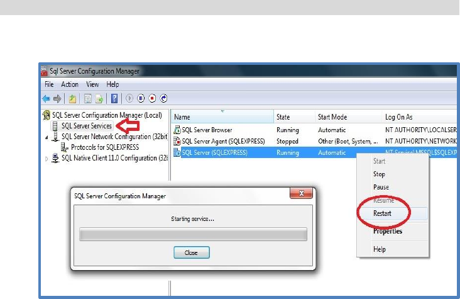The image size is (460, 299).
Task: Click the Export List toolbar icon
Action: tap(99, 98)
